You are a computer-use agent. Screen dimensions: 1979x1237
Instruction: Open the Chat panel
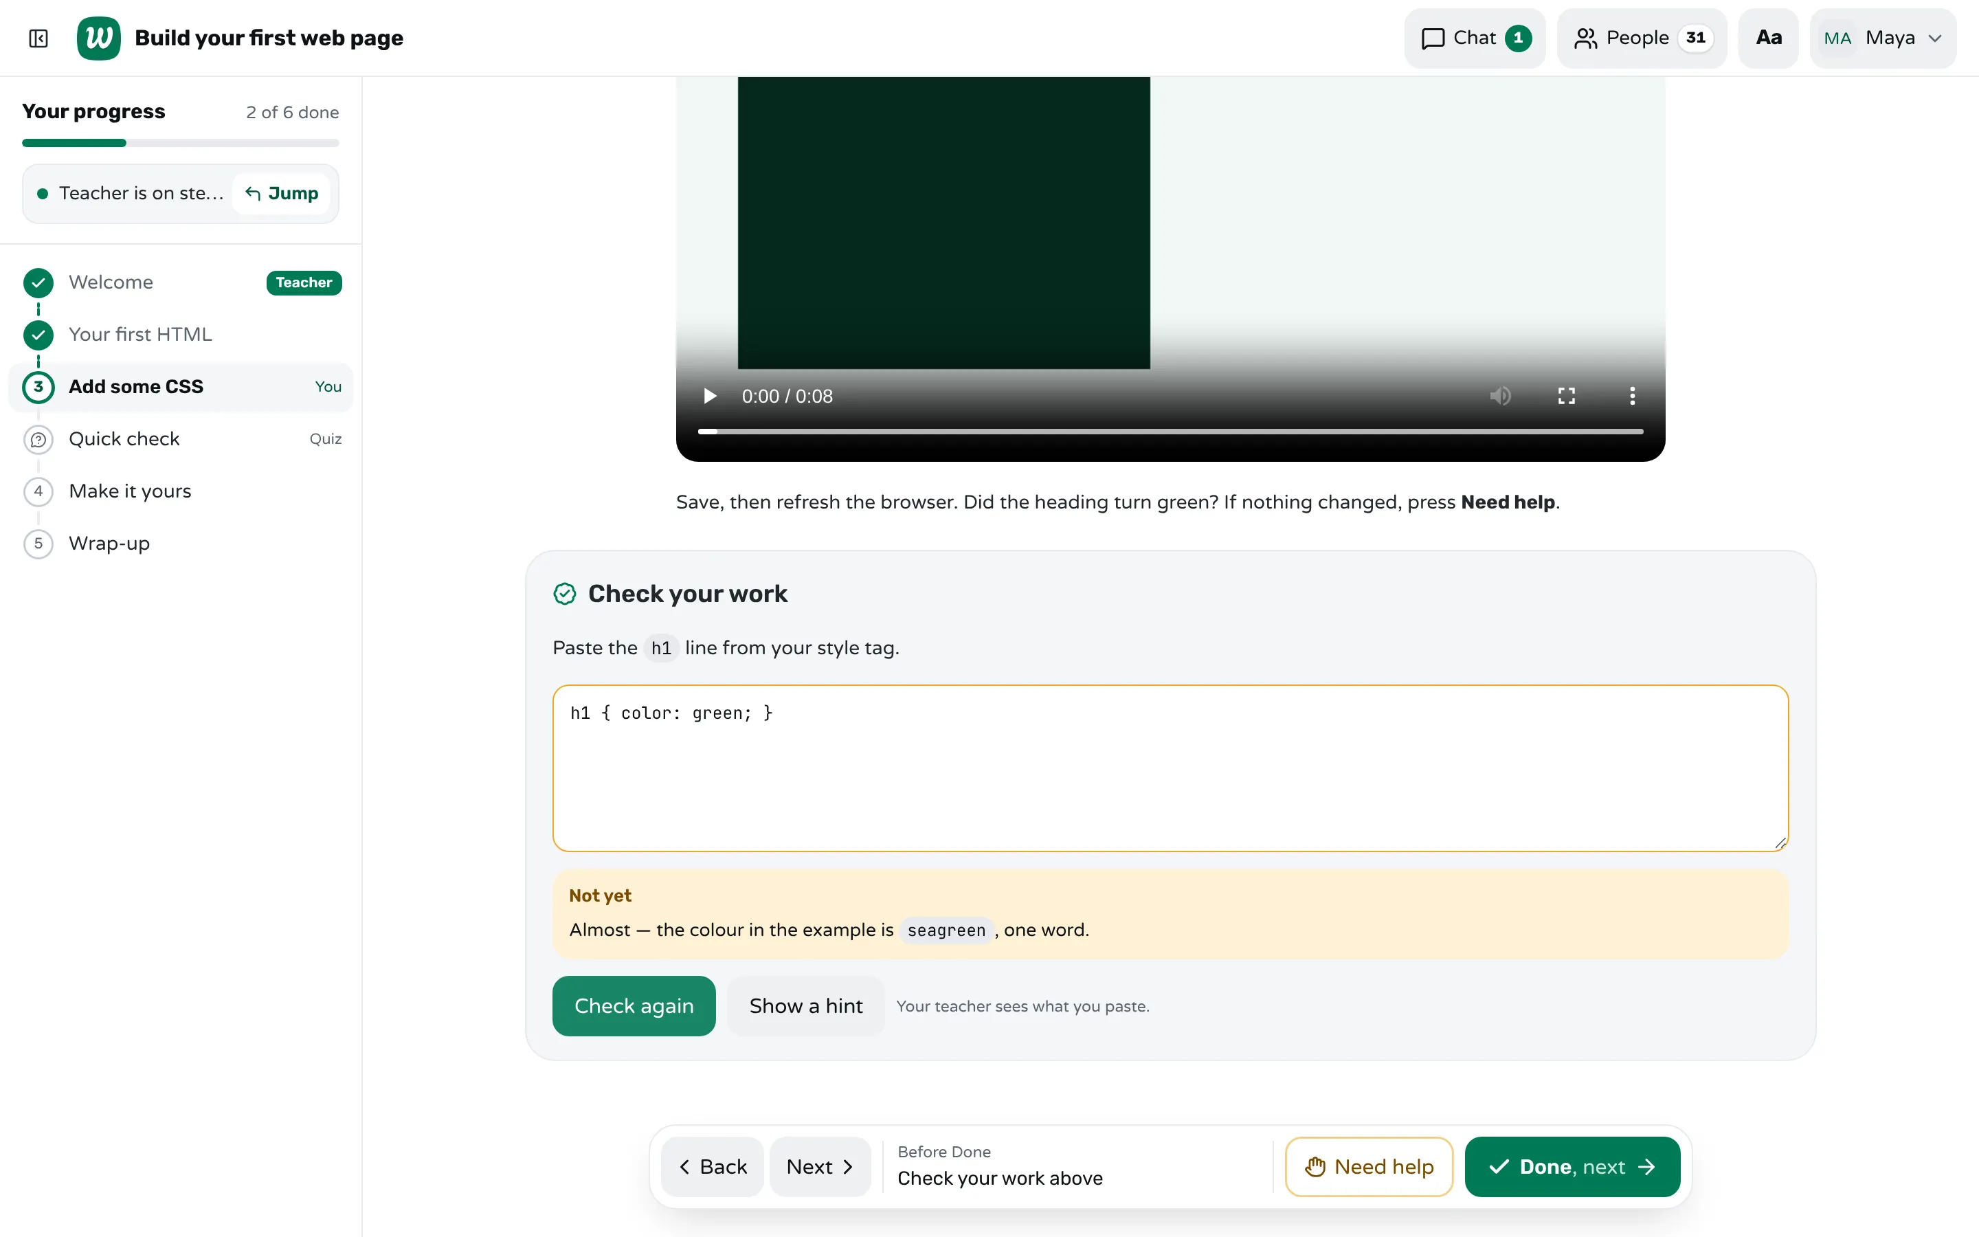point(1475,38)
